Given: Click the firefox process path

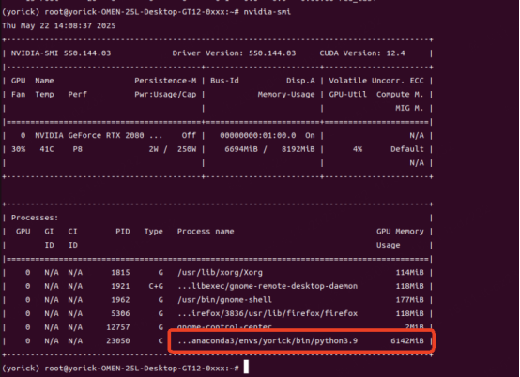Looking at the screenshot, I should click(268, 313).
